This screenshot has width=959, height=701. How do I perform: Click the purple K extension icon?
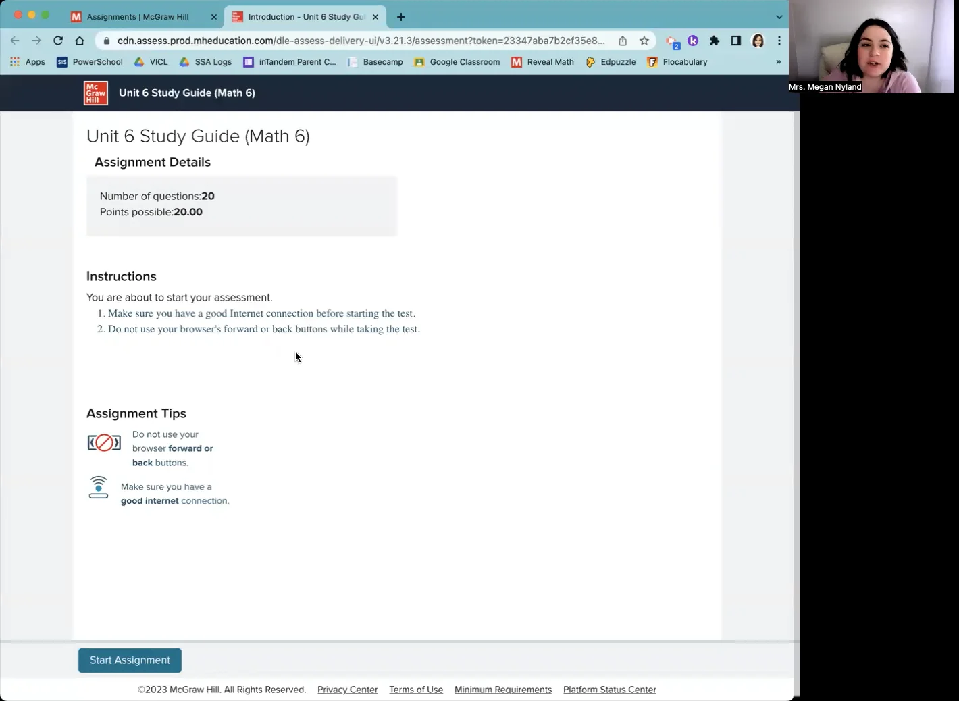pos(693,41)
